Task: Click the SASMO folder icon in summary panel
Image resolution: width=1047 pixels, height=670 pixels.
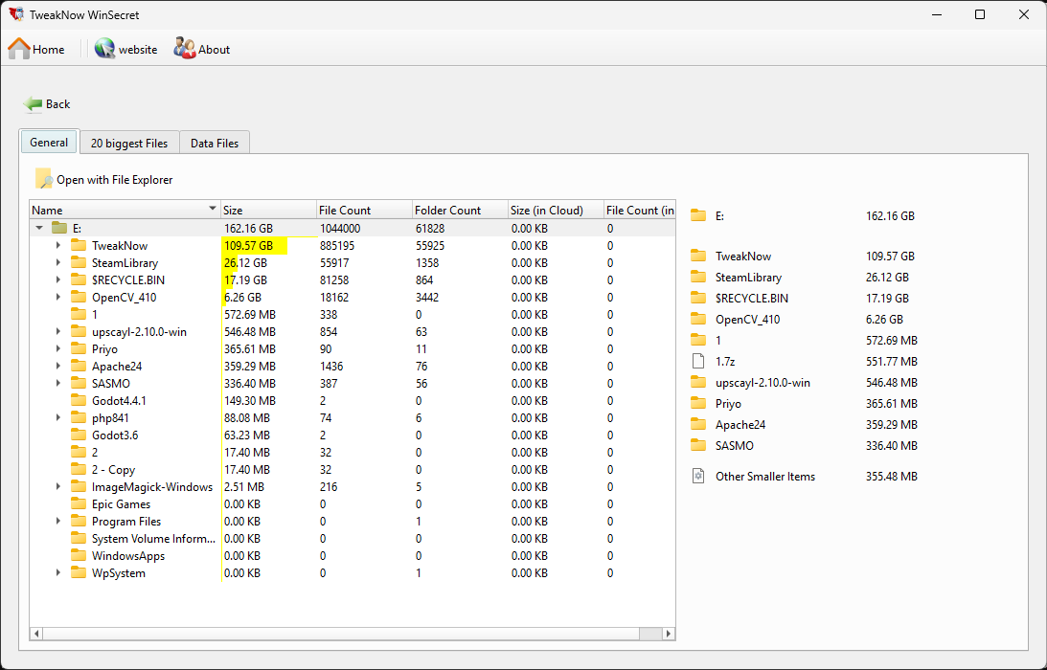Action: [698, 445]
